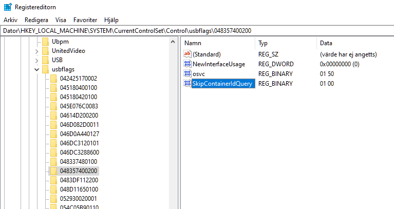
Task: Click the 045E076C0083 folder icon
Action: click(53, 106)
